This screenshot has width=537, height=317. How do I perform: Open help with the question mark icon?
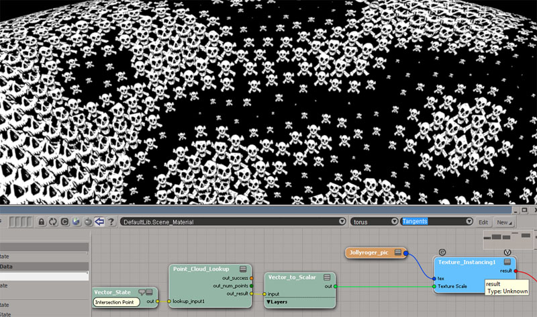110,222
